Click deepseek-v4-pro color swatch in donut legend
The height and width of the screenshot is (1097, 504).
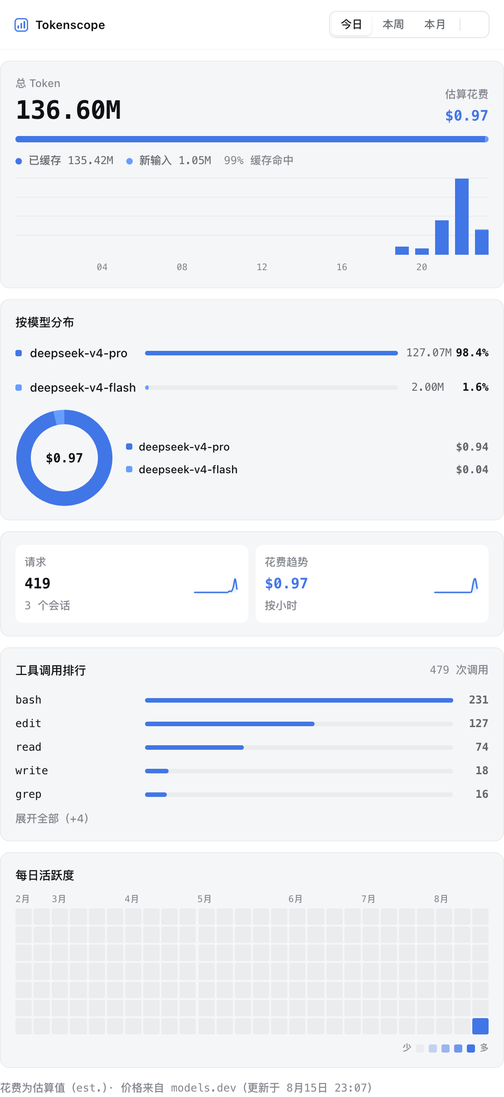129,447
